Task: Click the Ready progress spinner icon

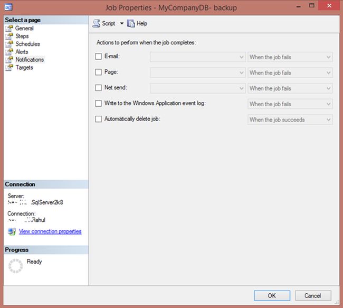Action: click(15, 266)
